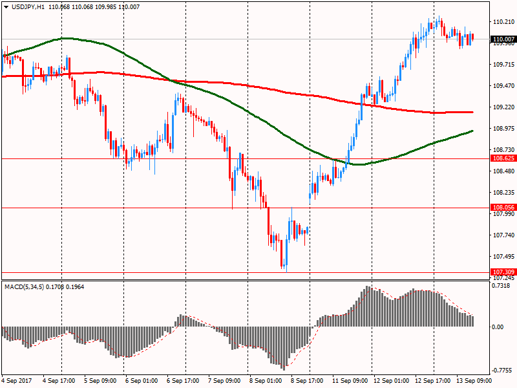The image size is (517, 388).
Task: Click the USDJPY,H1 chart title text
Action: pos(28,7)
